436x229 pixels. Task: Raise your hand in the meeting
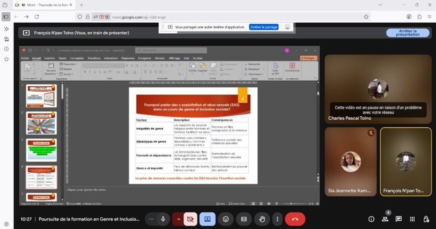click(262, 219)
